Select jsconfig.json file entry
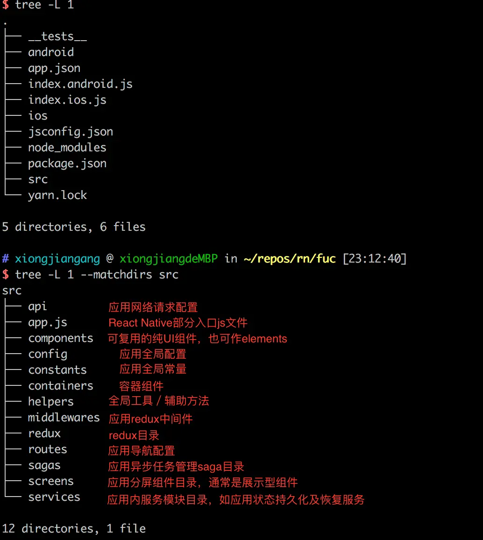 pyautogui.click(x=71, y=132)
